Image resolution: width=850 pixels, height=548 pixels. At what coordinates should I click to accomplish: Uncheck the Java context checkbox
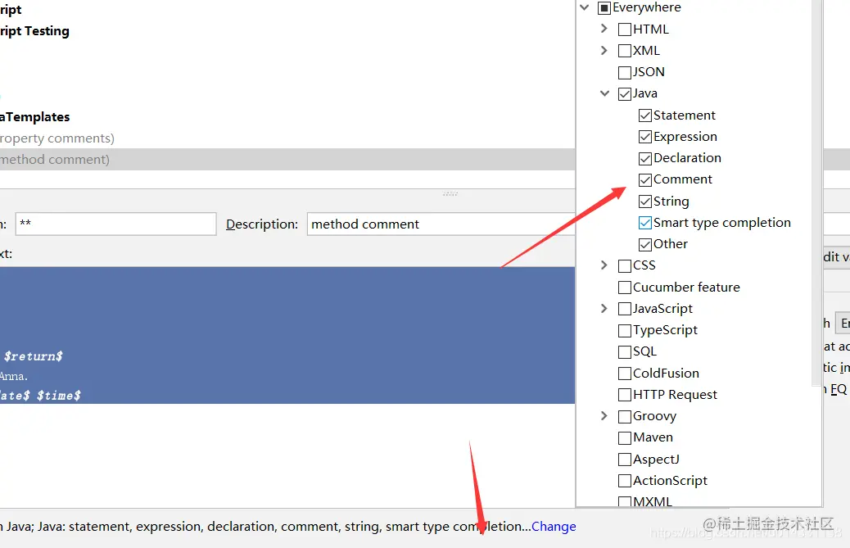pos(625,93)
